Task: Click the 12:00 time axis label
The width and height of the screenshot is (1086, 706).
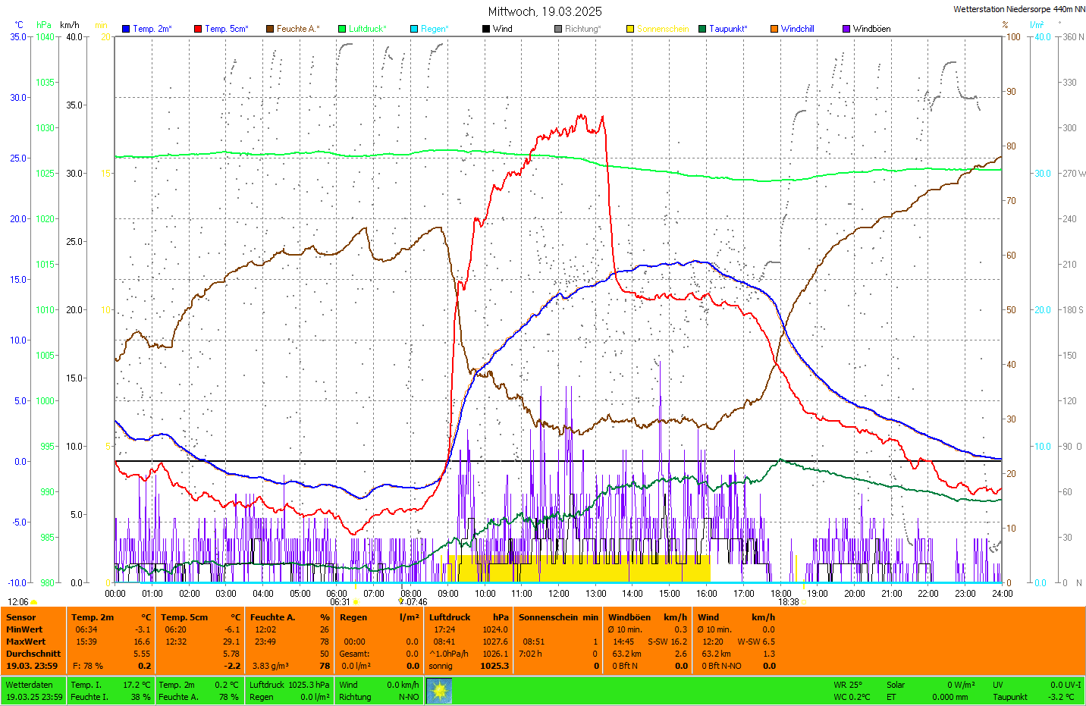Action: [x=559, y=594]
